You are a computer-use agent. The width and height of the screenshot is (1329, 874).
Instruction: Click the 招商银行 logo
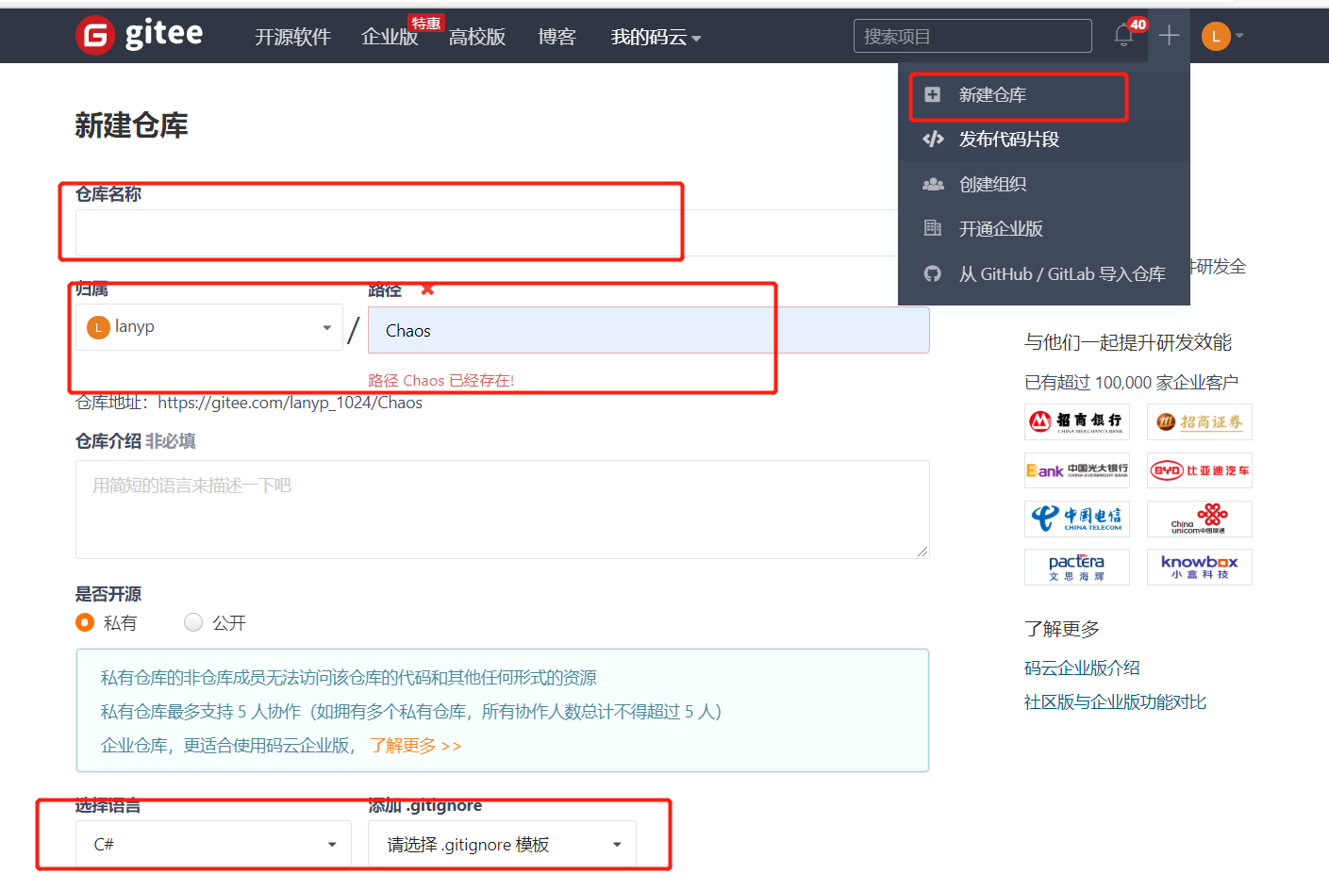[1077, 421]
